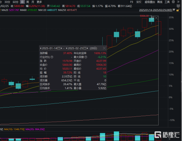Click help icon beside 最大回撤
Viewport: 182px width, 141px height.
(x=86, y=57)
